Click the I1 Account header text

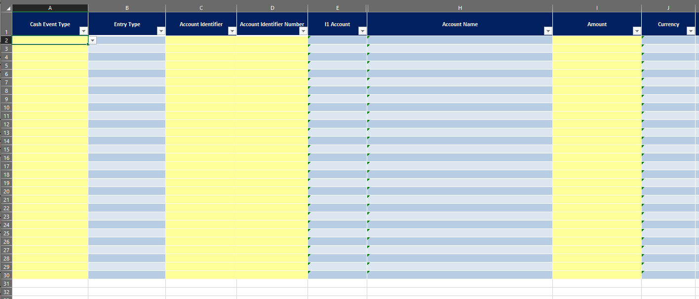click(x=337, y=24)
